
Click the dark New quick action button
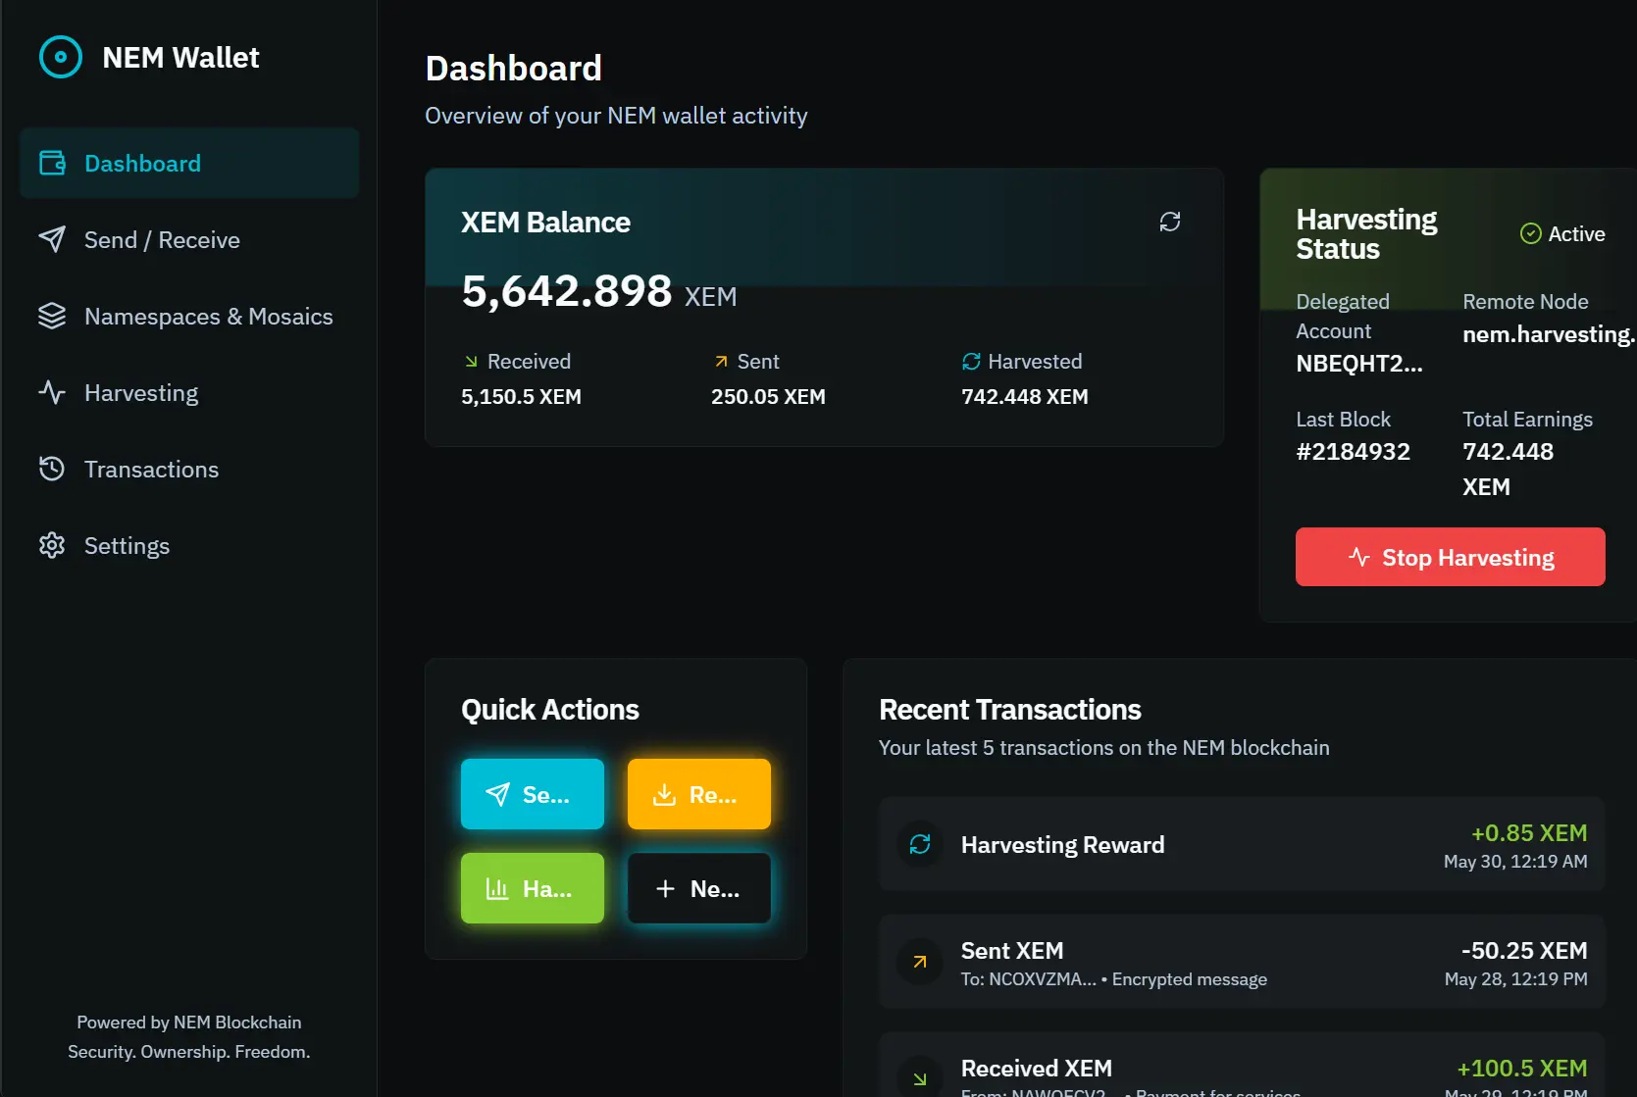click(x=699, y=888)
